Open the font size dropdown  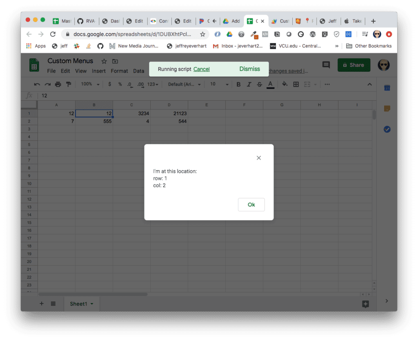coord(216,84)
